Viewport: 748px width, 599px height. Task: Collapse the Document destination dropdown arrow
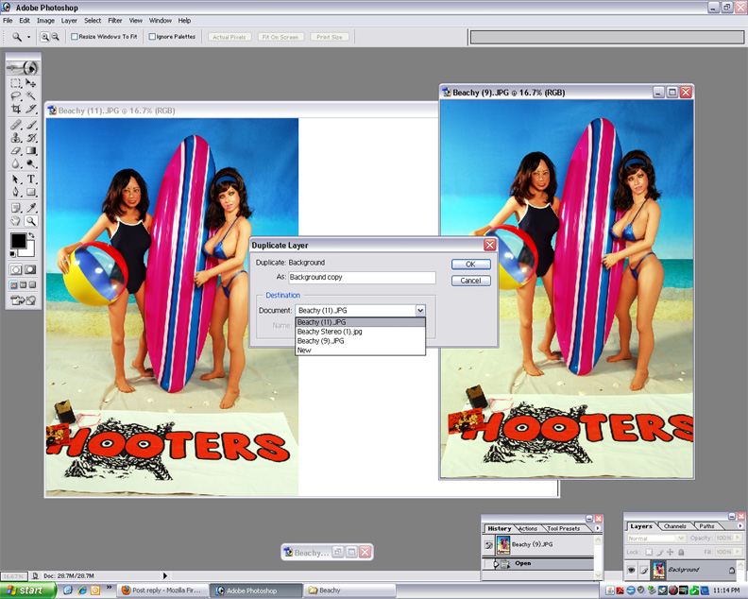[x=420, y=310]
